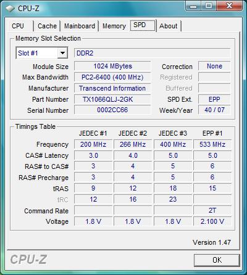Click the SPD Ext. value EPP
The width and height of the screenshot is (247, 275).
214,99
